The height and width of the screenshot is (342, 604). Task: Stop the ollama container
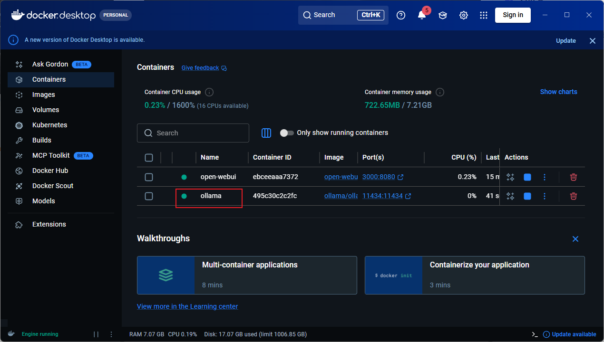click(527, 196)
